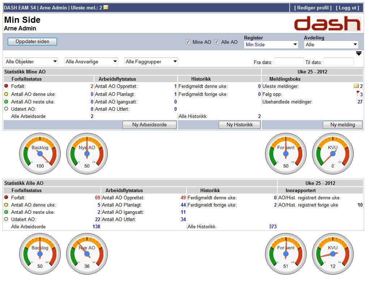
Task: Click white Udatert AO dot in Alle AO
Action: (6, 219)
